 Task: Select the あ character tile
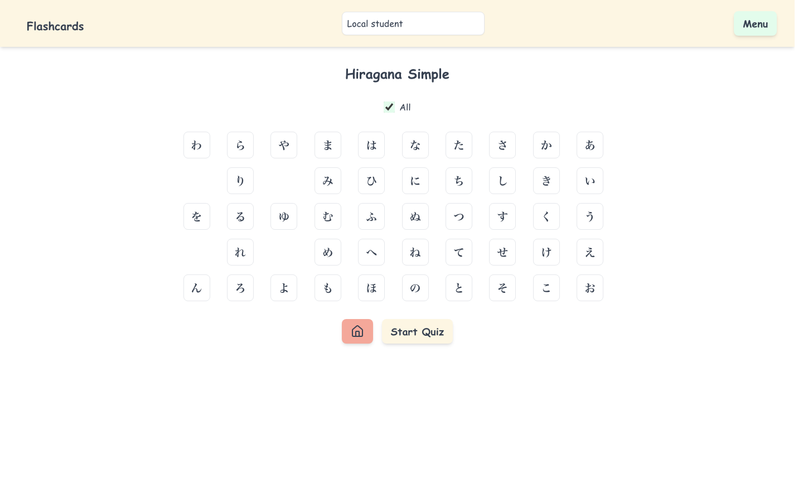tap(590, 145)
